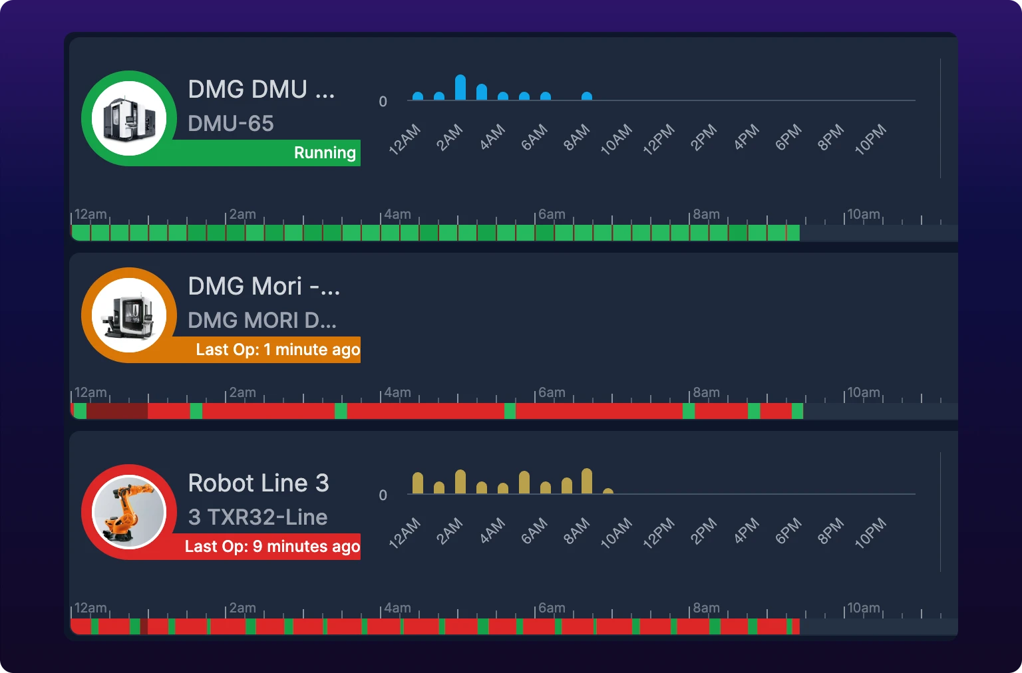
Task: Click the last blue bar near 8AM in DMU-65 chart
Action: 587,96
